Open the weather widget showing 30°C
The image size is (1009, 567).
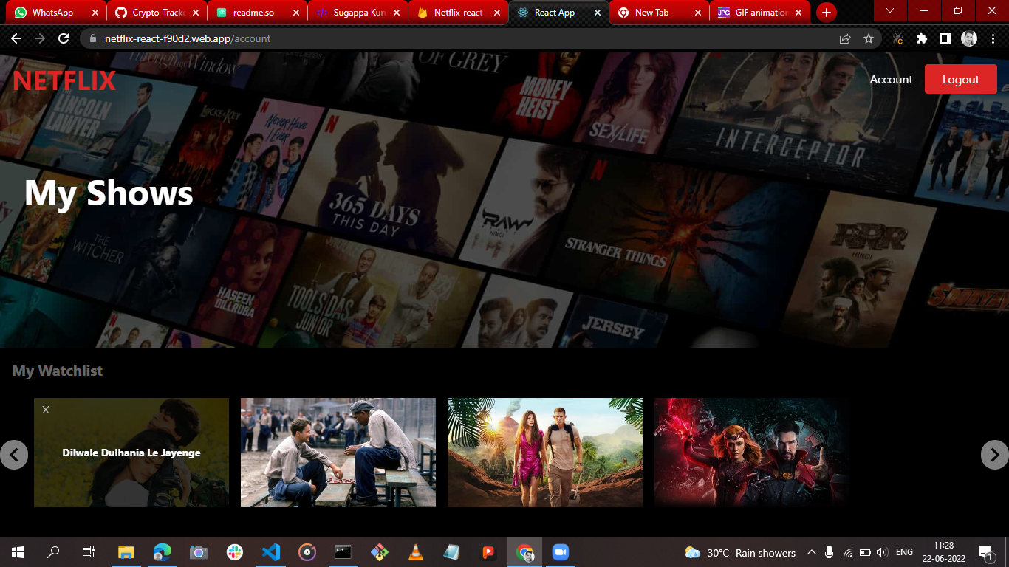click(740, 552)
